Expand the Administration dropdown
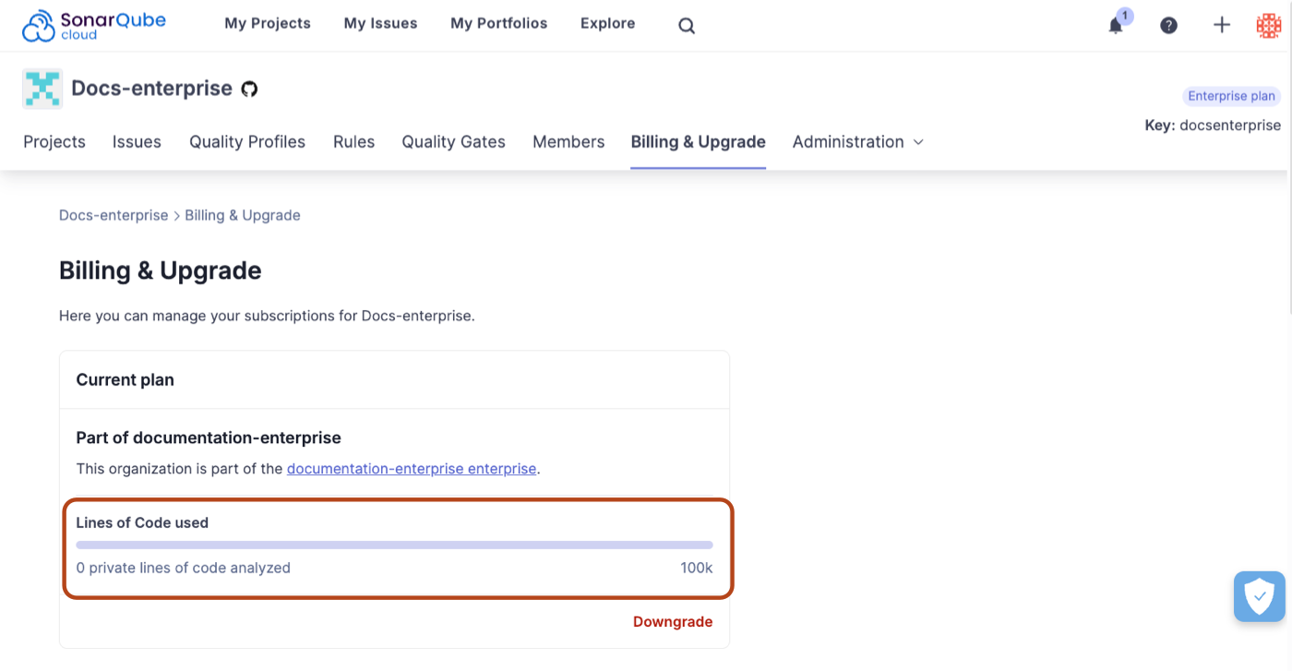 click(856, 142)
